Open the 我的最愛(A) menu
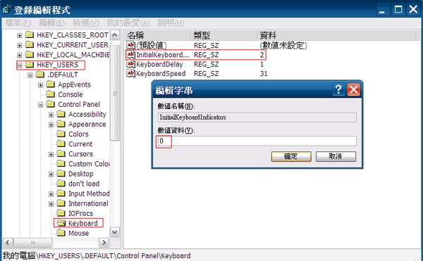 pos(128,23)
